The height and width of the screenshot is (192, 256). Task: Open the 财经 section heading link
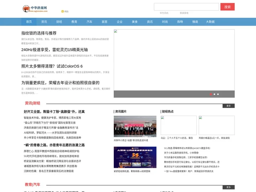tap(37, 103)
